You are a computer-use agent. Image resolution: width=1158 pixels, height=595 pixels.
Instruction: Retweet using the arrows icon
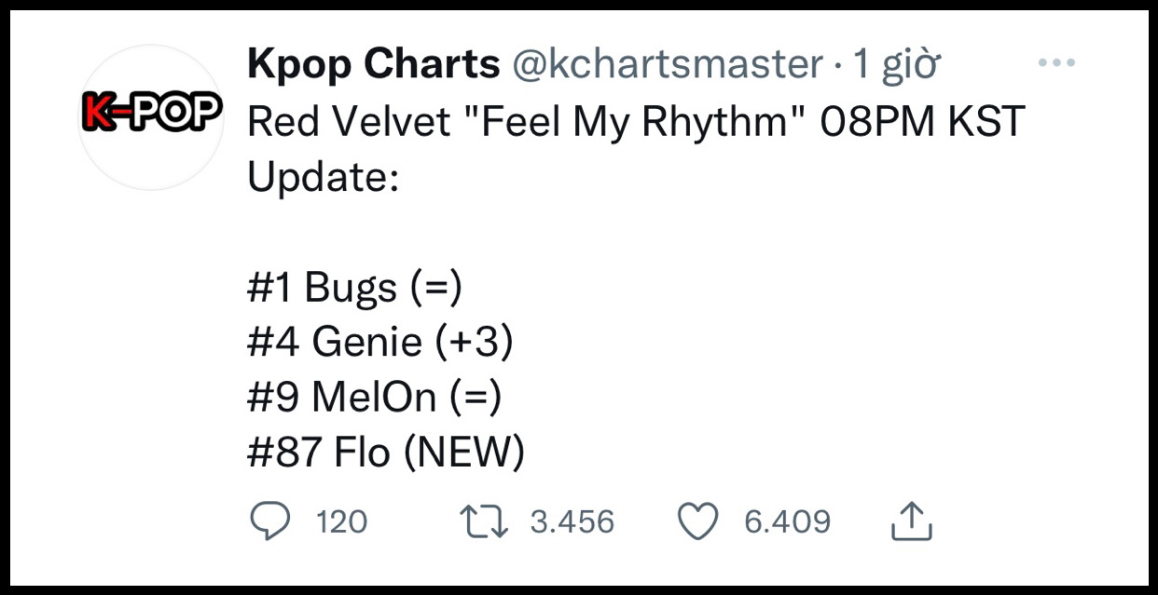(487, 521)
